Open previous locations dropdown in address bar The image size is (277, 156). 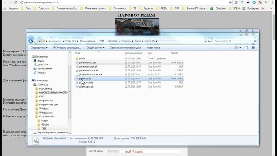tap(205, 41)
